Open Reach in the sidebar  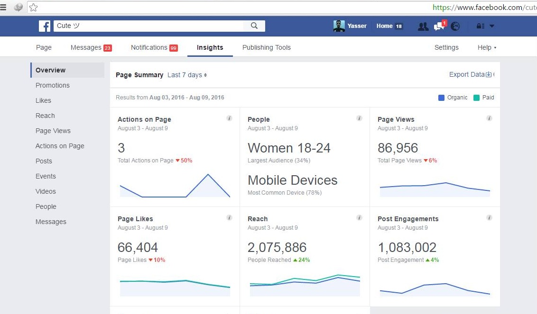(x=45, y=116)
